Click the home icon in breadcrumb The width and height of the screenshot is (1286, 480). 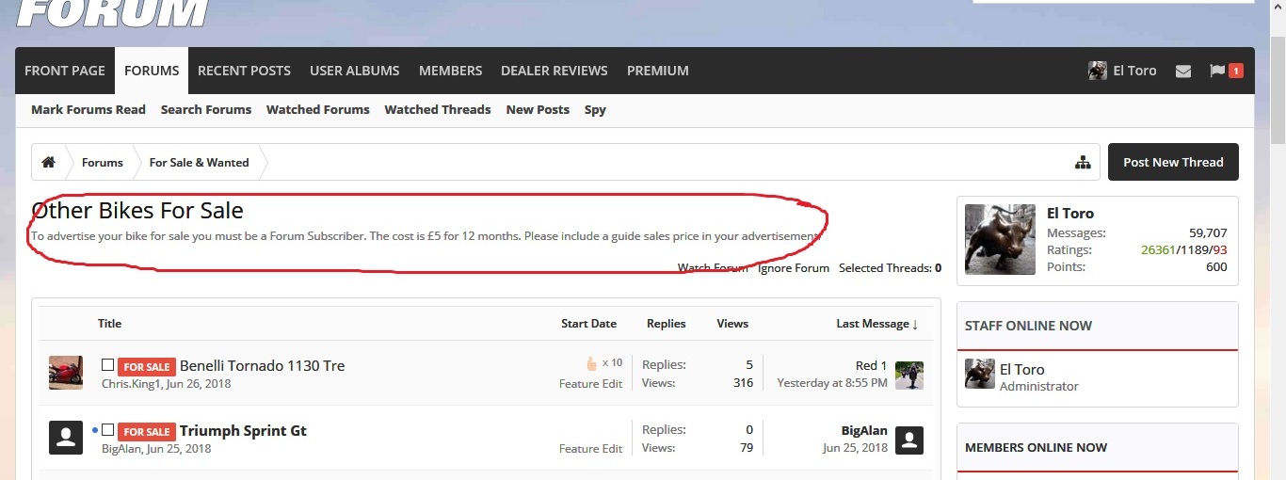pos(48,162)
